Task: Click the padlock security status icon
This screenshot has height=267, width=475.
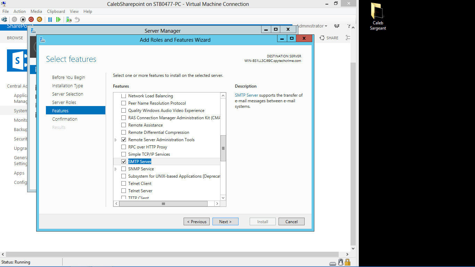Action: point(347,262)
